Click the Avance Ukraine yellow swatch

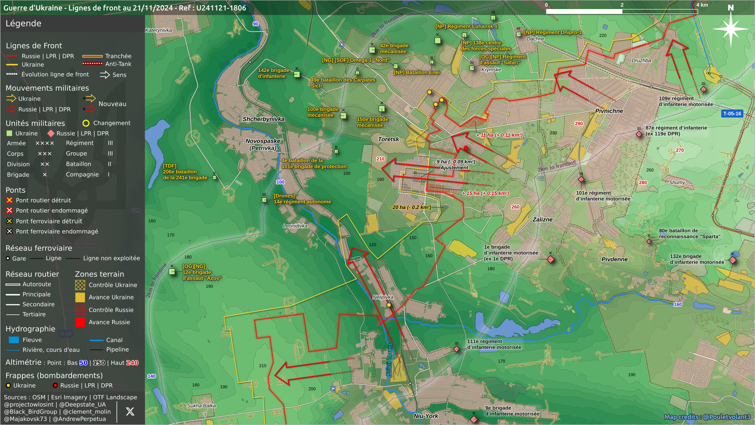click(x=80, y=297)
